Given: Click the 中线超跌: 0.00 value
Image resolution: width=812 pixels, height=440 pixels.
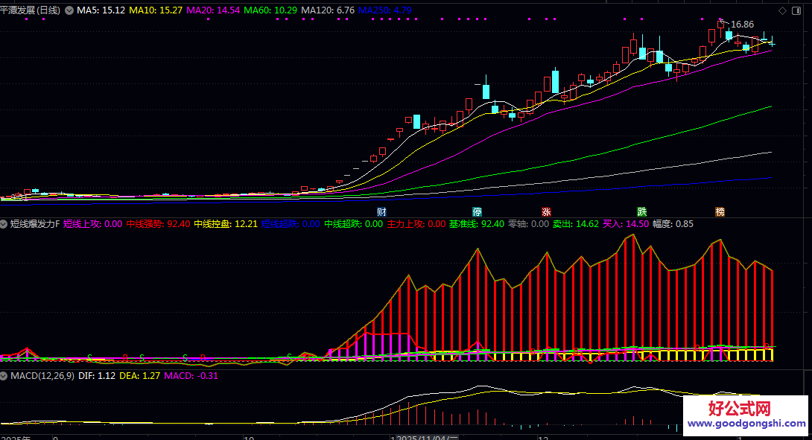Looking at the screenshot, I should coord(354,224).
